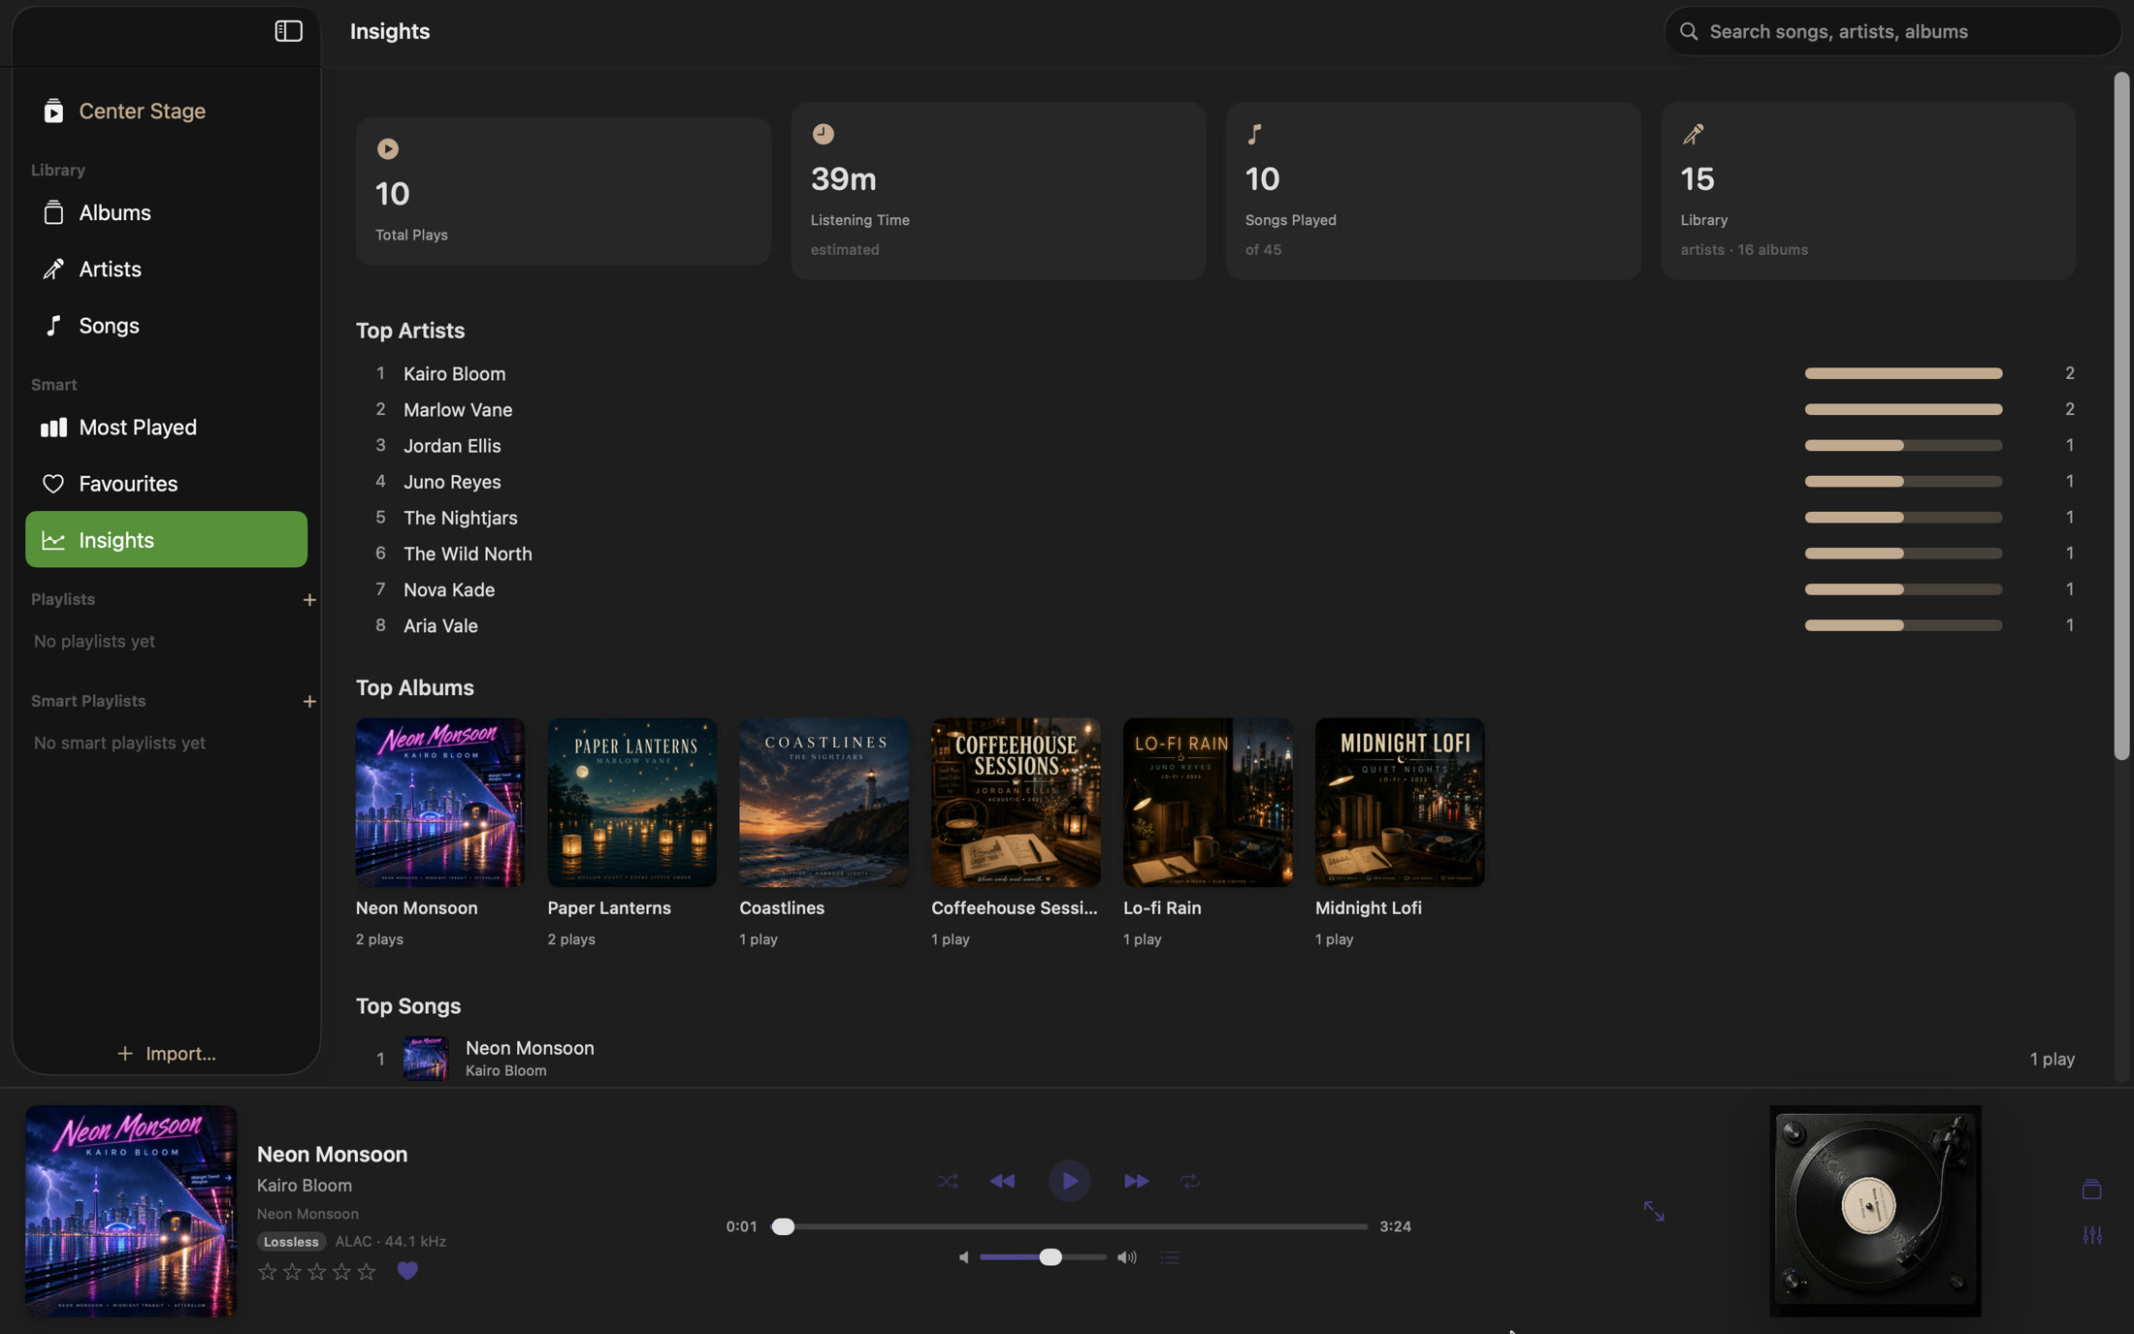Open Coffeehouse Sessions album cover
Viewport: 2134px width, 1334px height.
click(1016, 802)
